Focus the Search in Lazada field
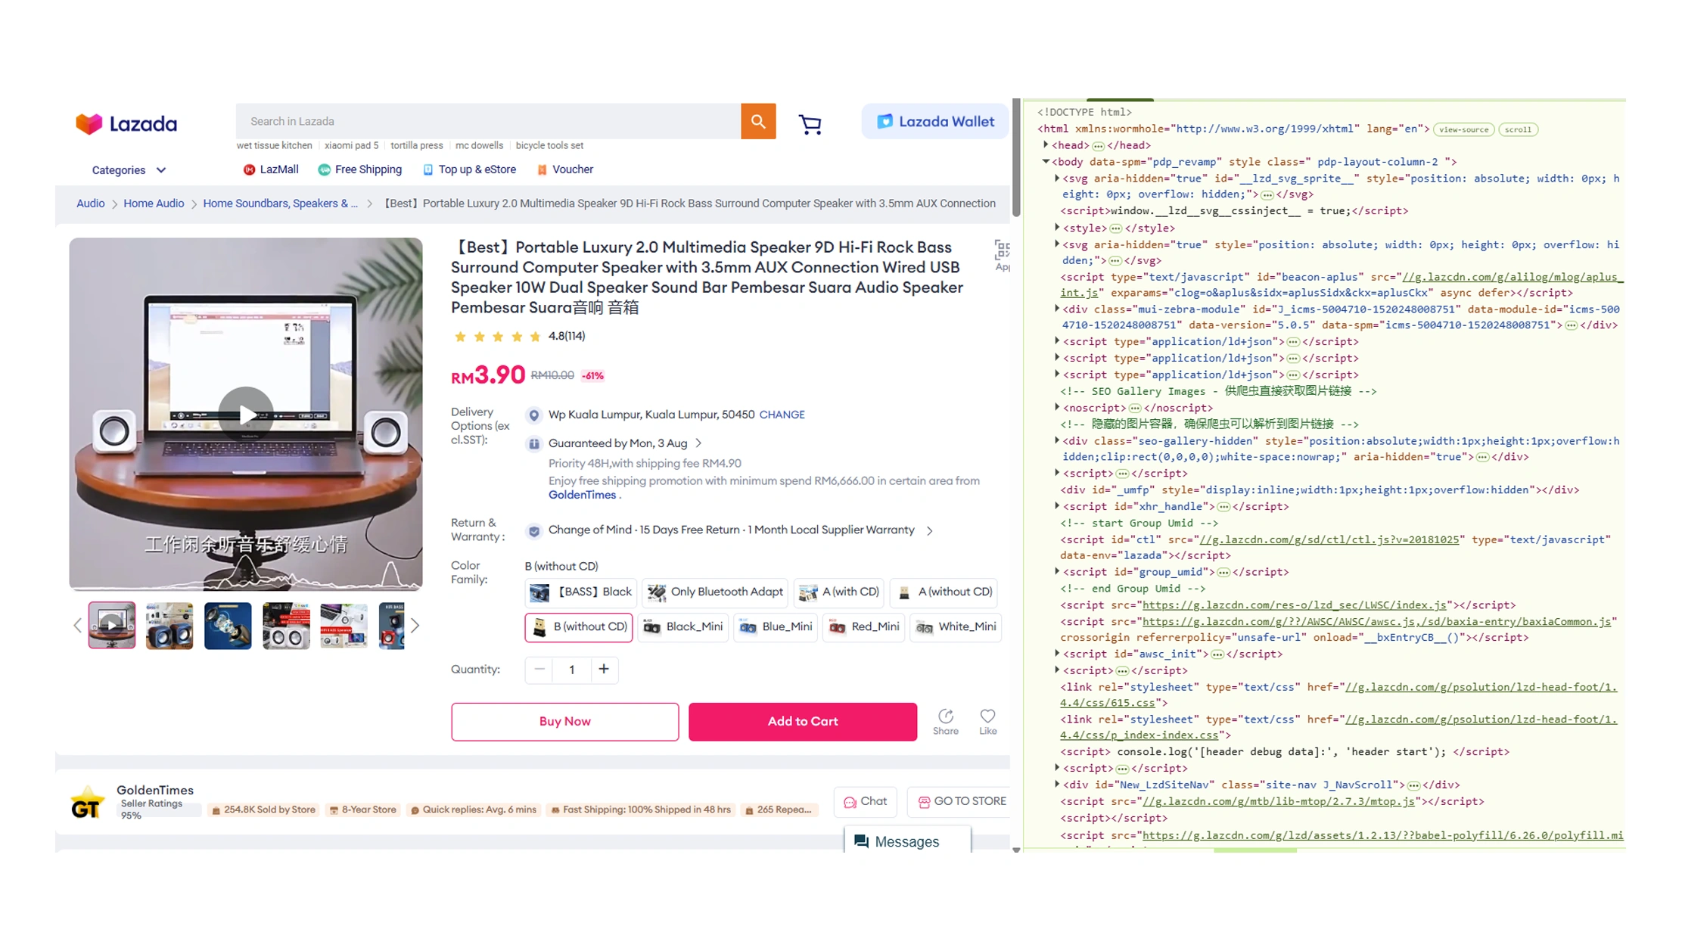This screenshot has height=951, width=1682. click(488, 121)
